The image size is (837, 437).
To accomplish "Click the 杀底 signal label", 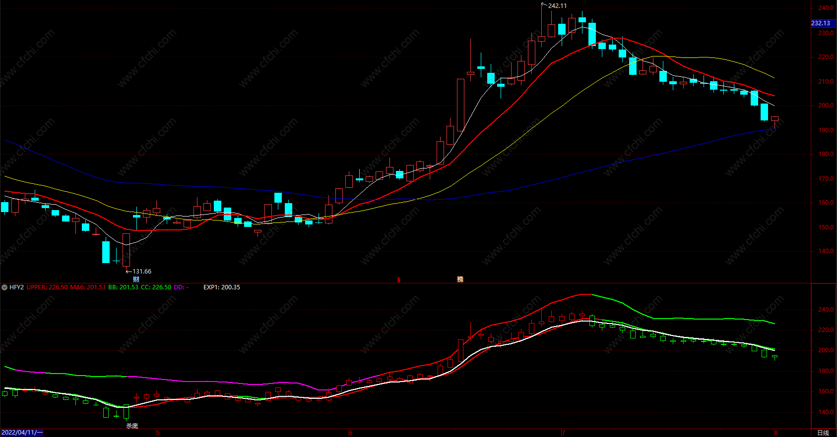I will tap(132, 426).
